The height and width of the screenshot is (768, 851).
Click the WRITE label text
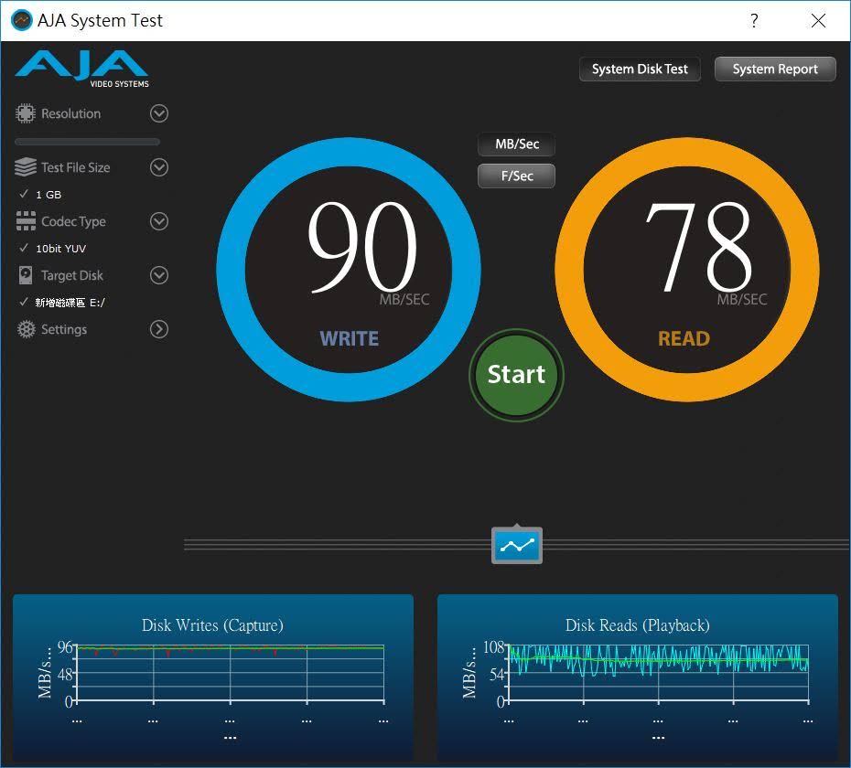[349, 338]
